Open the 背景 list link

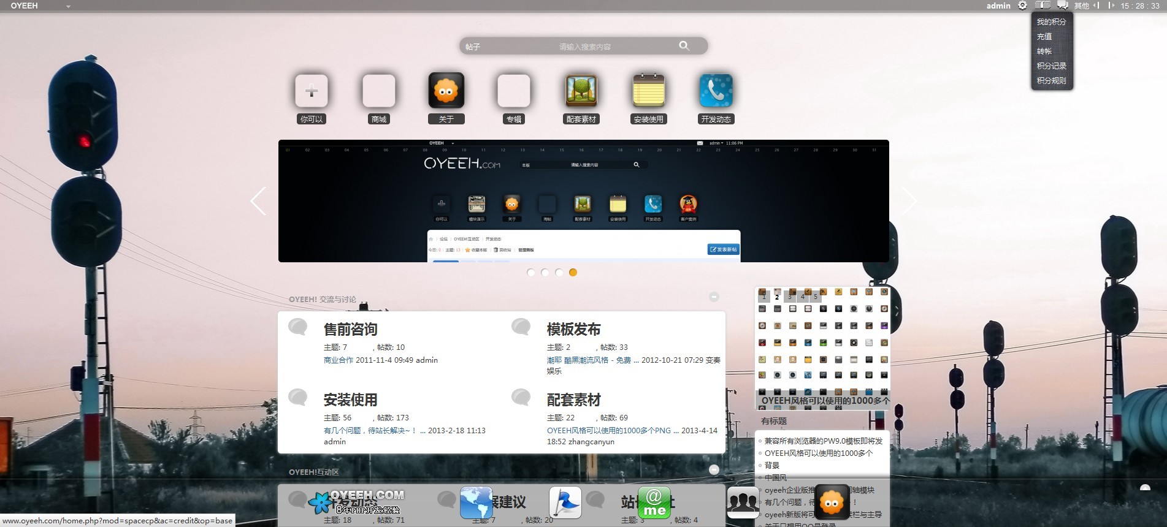(x=771, y=465)
